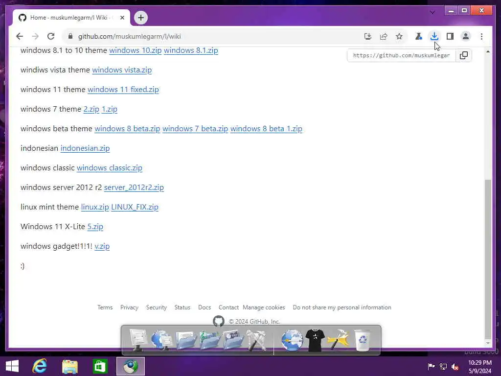
Task: Click the page vertical scrollbar thumb
Action: coord(488,259)
